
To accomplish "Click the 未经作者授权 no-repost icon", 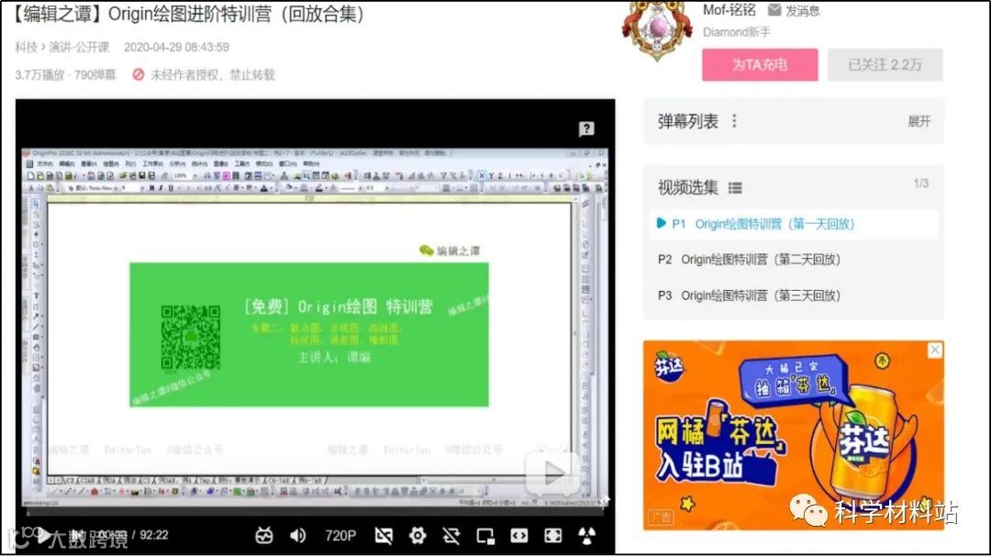I will (139, 74).
